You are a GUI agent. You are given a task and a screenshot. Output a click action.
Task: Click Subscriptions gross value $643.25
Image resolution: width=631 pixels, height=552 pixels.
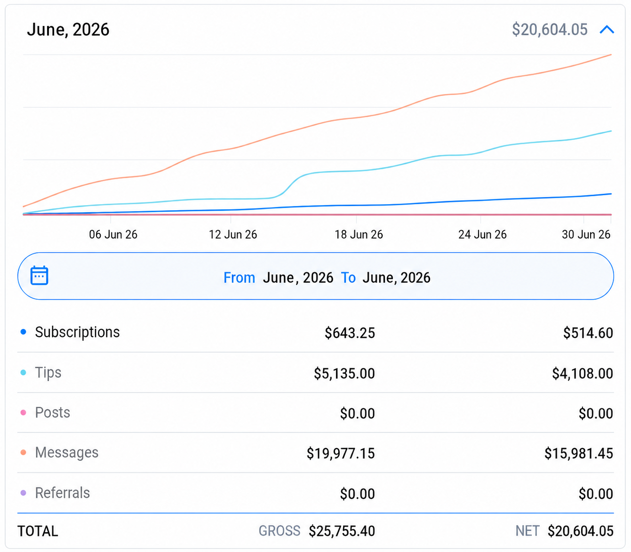pyautogui.click(x=350, y=333)
